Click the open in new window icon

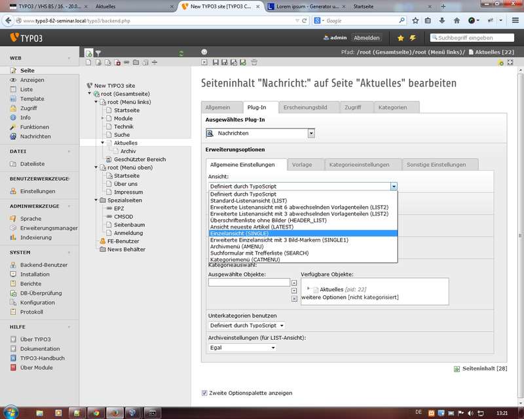510,62
